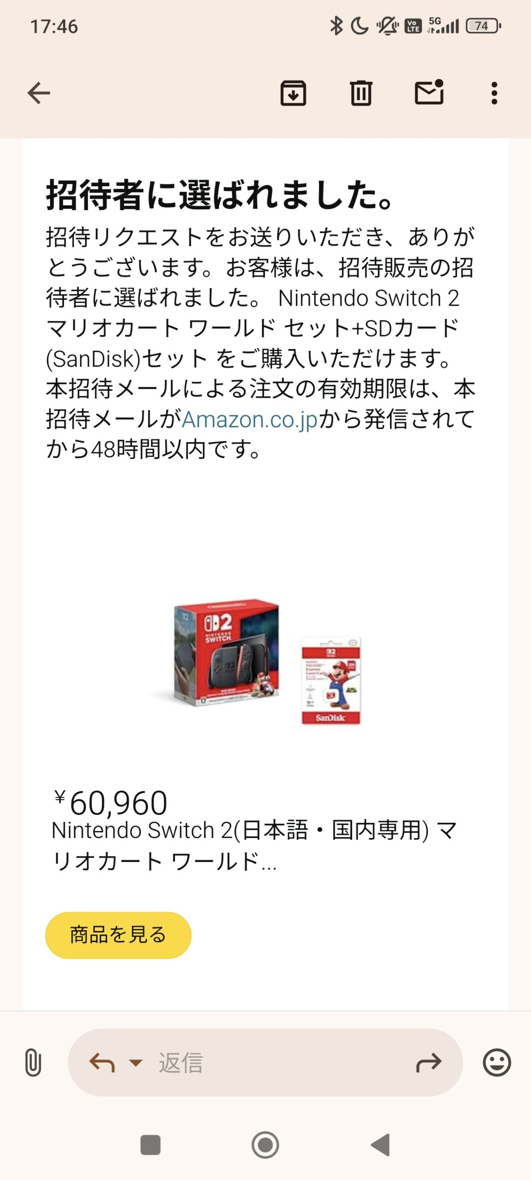Open the emoji reaction picker
This screenshot has height=1180, width=531.
point(496,1062)
